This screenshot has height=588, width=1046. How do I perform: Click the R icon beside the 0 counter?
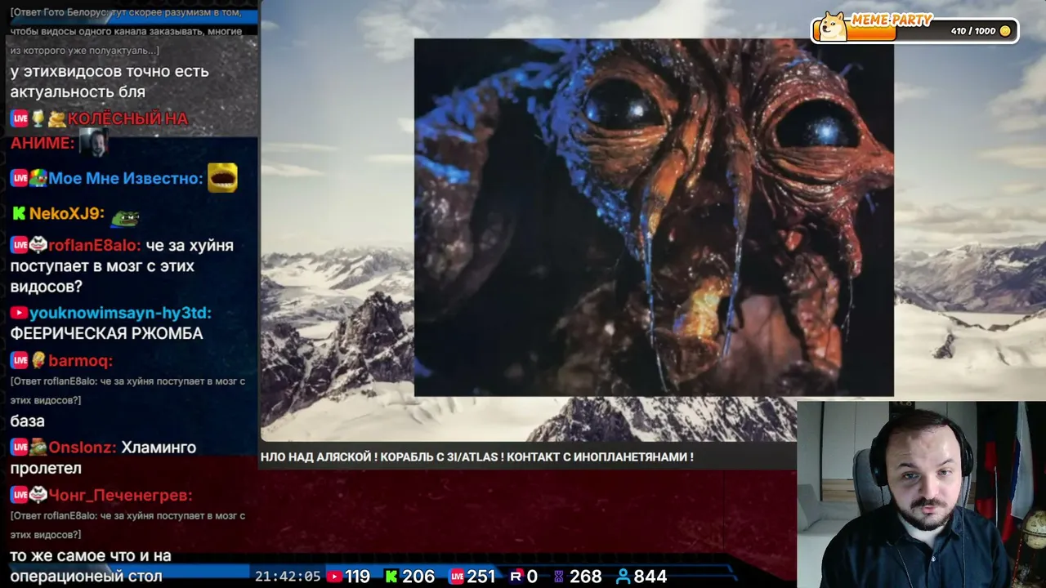516,577
